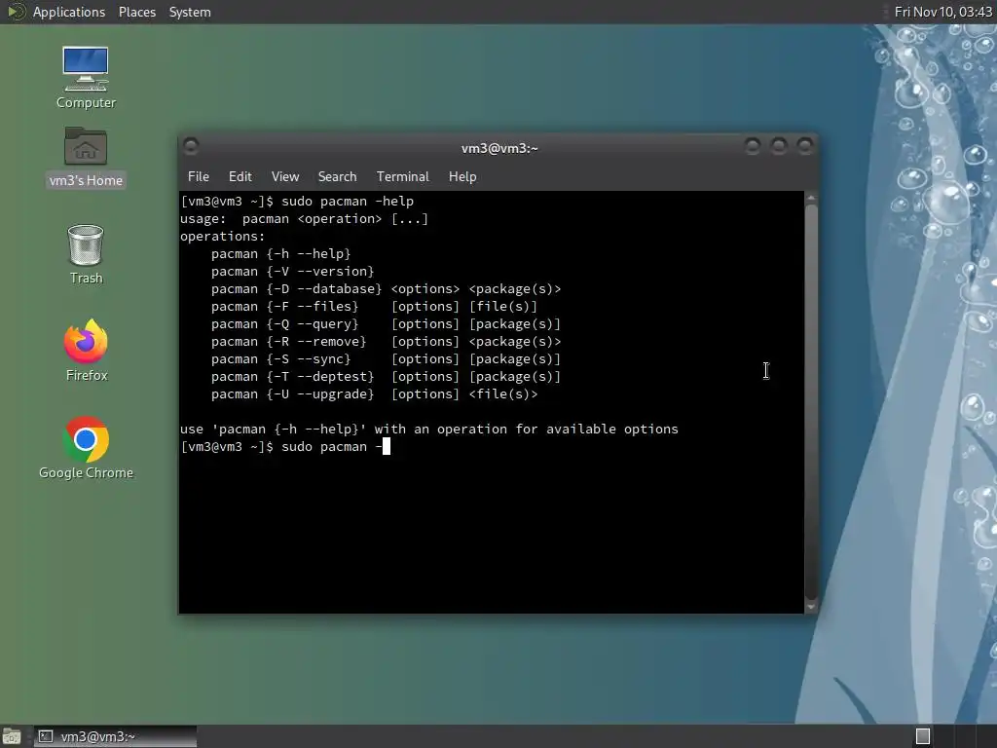Viewport: 997px width, 748px height.
Task: Click the text 'usage: pacman <operation> [...]'
Action: [x=304, y=219]
